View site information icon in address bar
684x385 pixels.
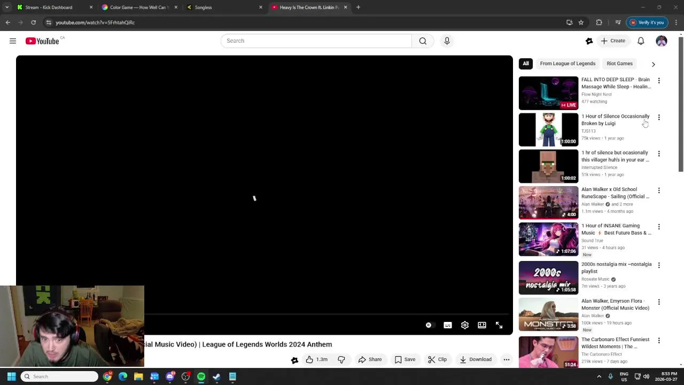click(x=49, y=22)
